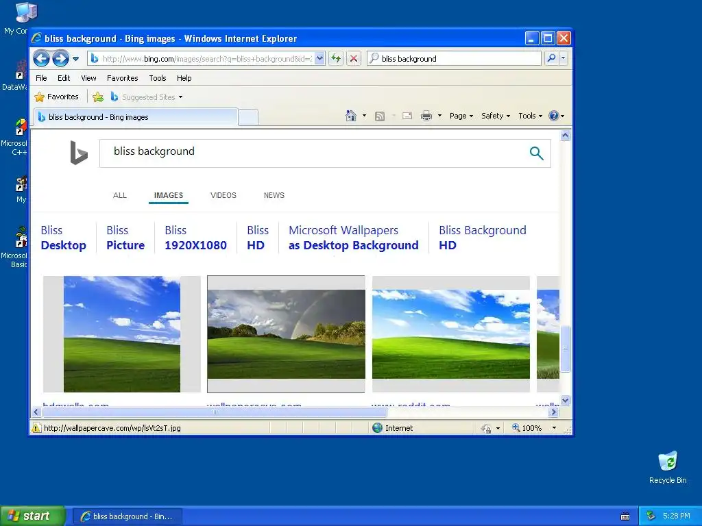Image resolution: width=702 pixels, height=526 pixels.
Task: Click Add to Favorites Bar star icon
Action: click(98, 97)
